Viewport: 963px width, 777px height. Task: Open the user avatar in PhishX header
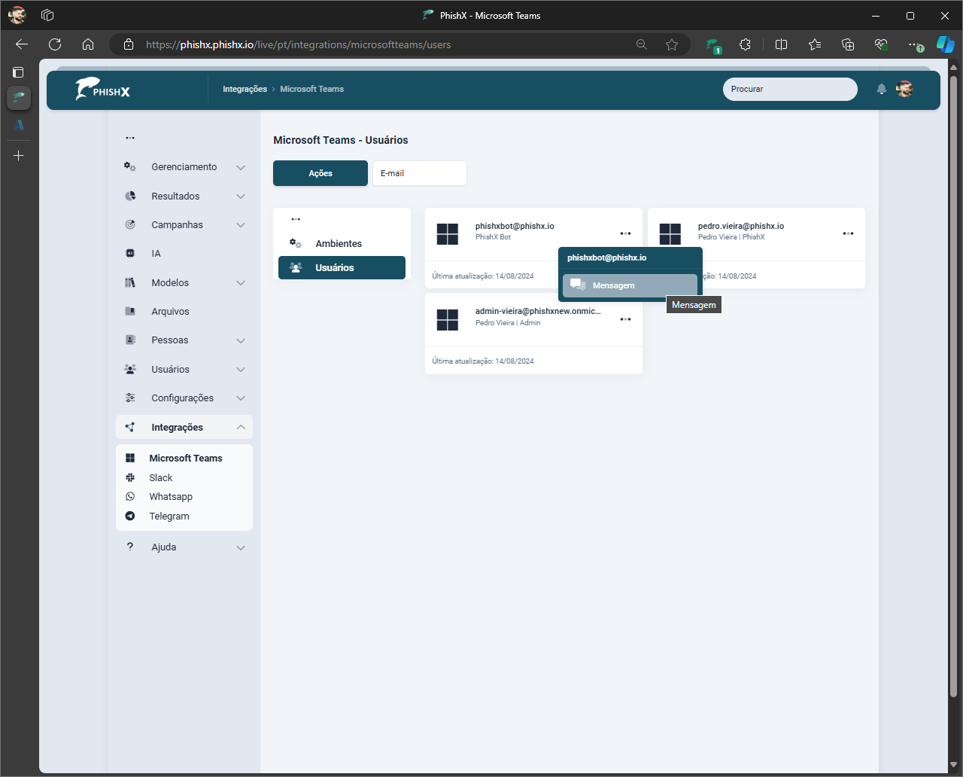[904, 89]
